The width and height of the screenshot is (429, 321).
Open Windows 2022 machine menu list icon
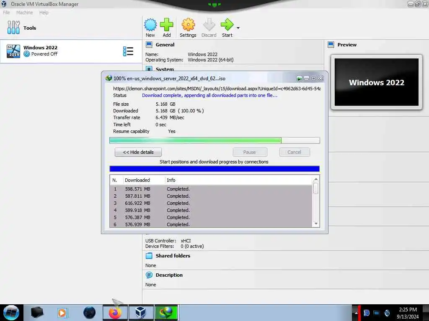pos(128,51)
